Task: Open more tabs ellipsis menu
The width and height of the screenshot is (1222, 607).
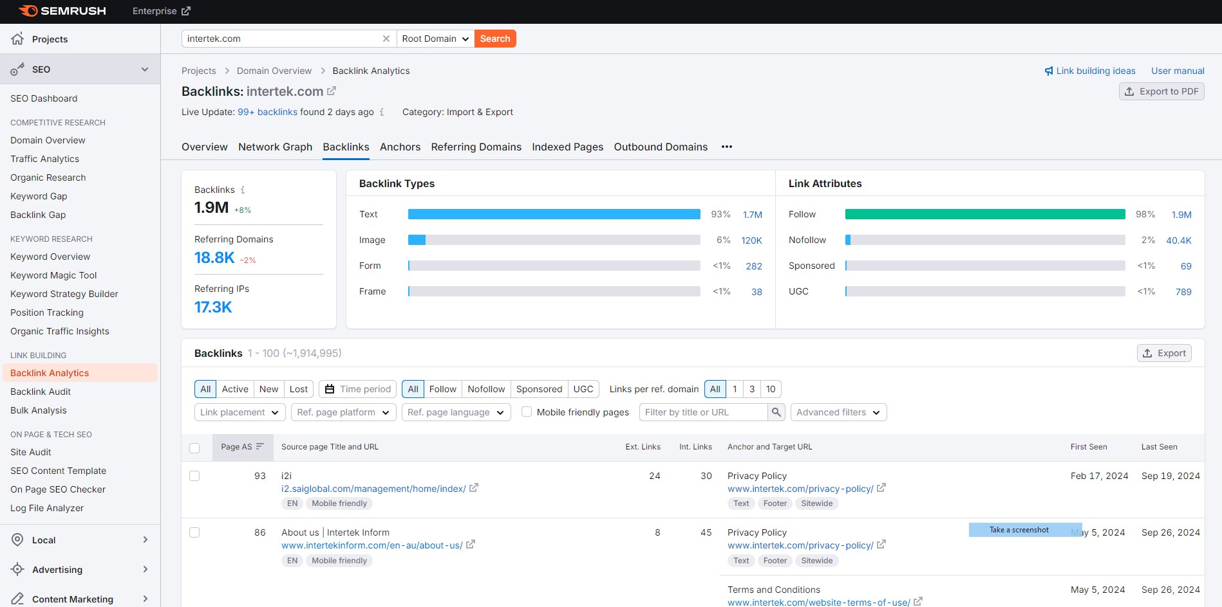Action: click(727, 147)
